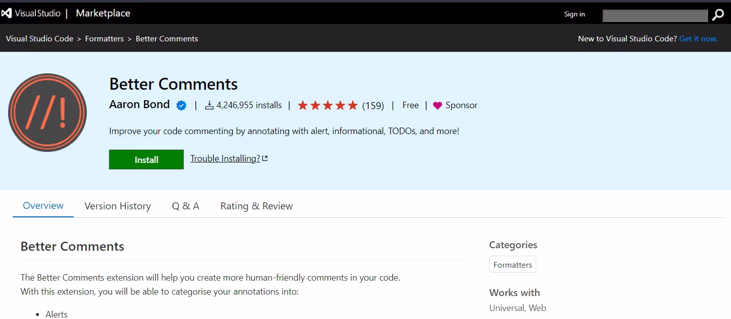The width and height of the screenshot is (731, 319).
Task: Click the Free price label
Action: click(x=411, y=105)
